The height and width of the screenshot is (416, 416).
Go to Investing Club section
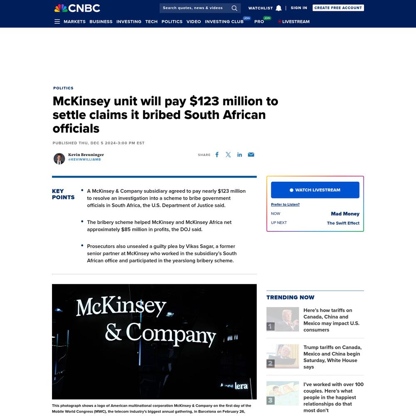[224, 22]
